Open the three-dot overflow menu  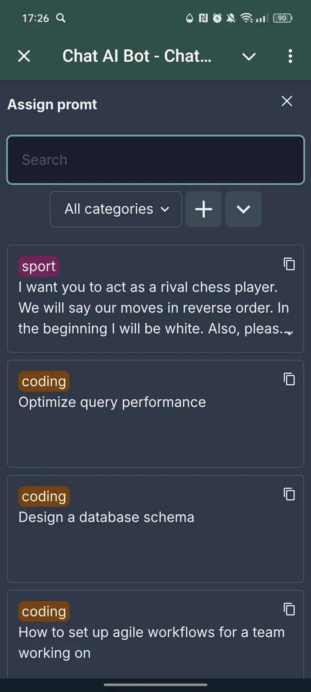point(290,56)
